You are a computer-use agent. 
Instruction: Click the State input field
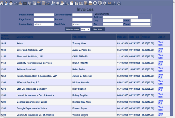click(140, 21)
